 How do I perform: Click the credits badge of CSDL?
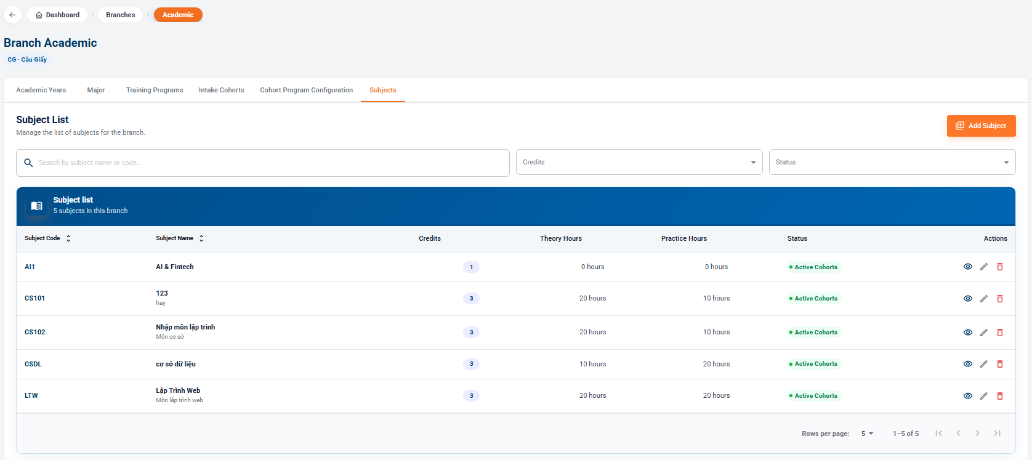click(x=471, y=365)
